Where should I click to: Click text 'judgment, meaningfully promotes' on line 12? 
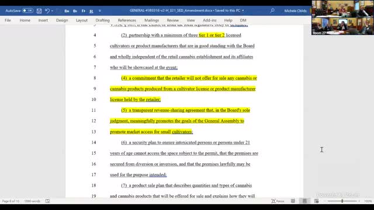[x=141, y=121]
